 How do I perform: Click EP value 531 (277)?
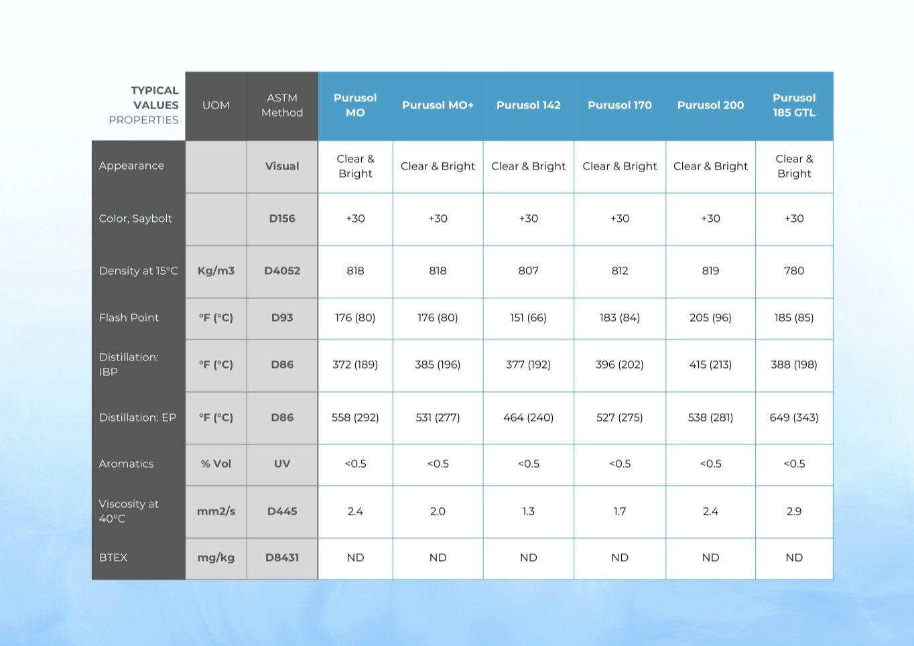[438, 417]
